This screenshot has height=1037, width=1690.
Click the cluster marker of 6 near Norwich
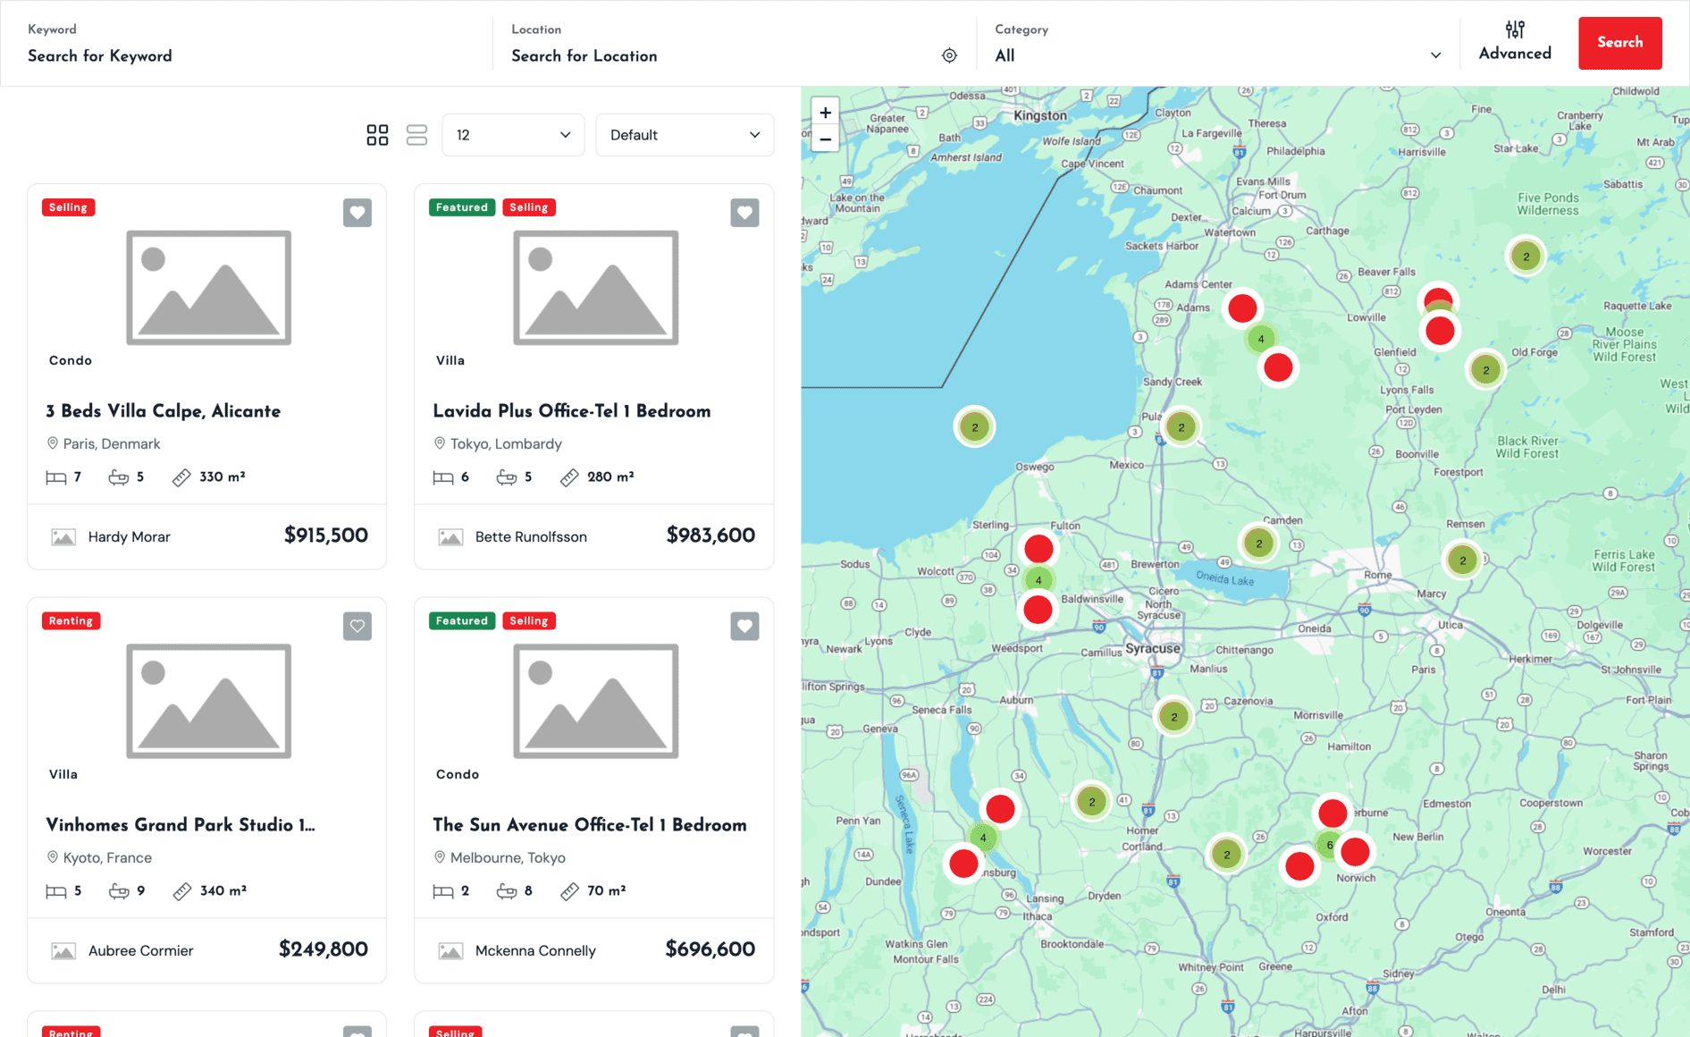click(x=1329, y=845)
